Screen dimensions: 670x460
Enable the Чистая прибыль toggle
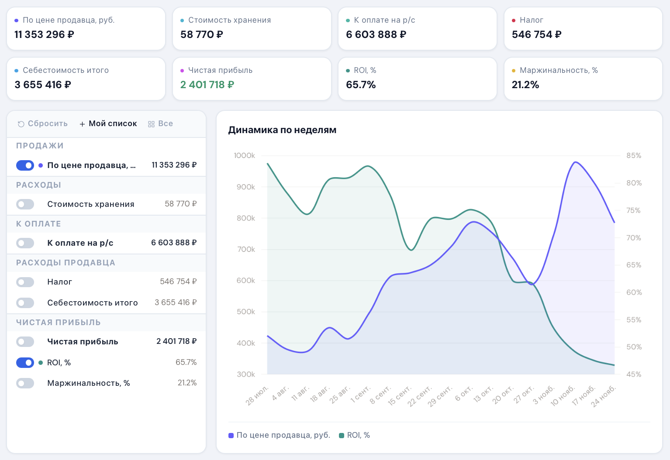[25, 342]
